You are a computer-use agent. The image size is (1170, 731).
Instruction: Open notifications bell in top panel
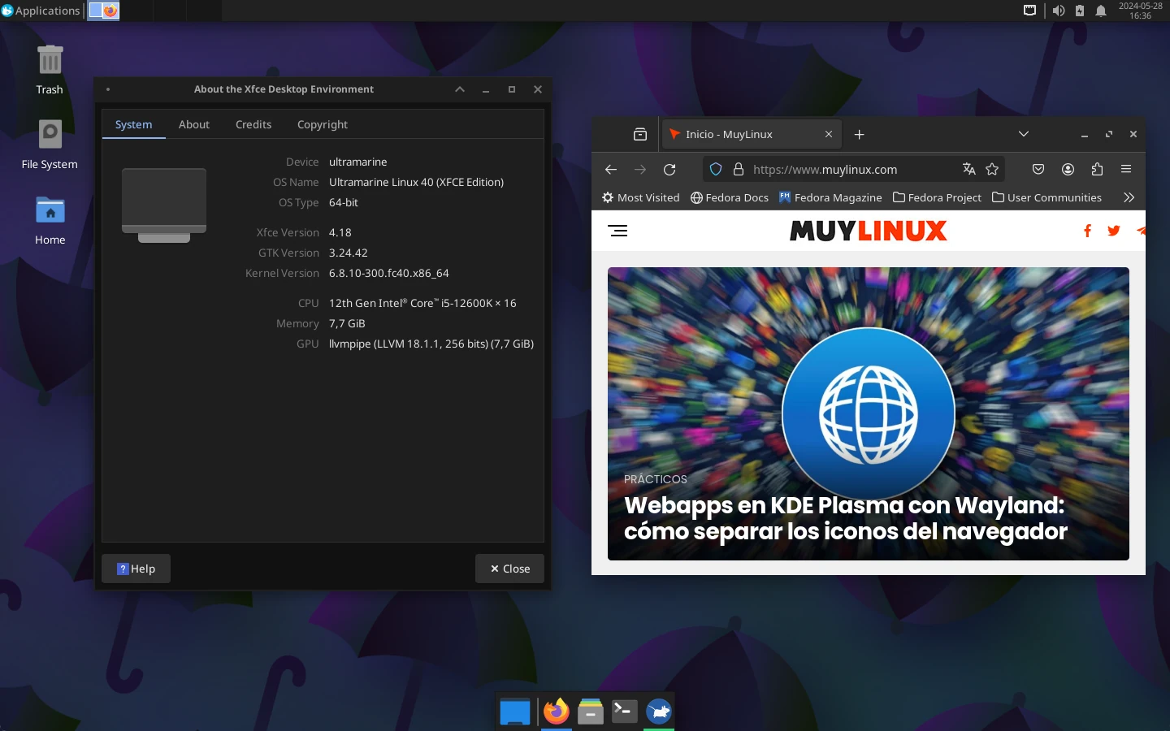tap(1101, 11)
